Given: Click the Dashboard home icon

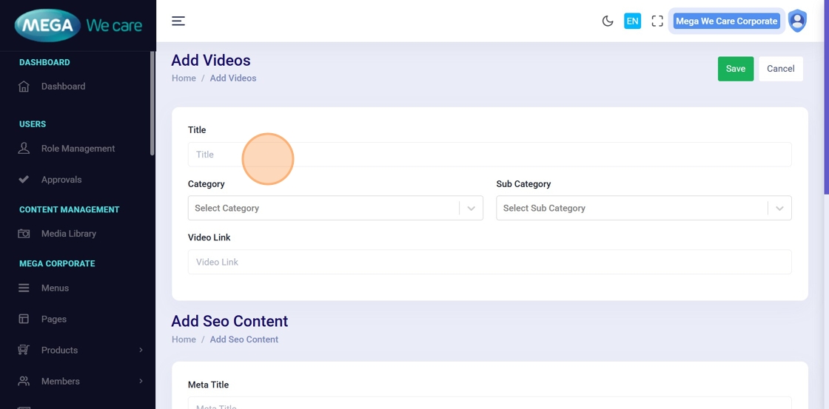Looking at the screenshot, I should pyautogui.click(x=24, y=87).
